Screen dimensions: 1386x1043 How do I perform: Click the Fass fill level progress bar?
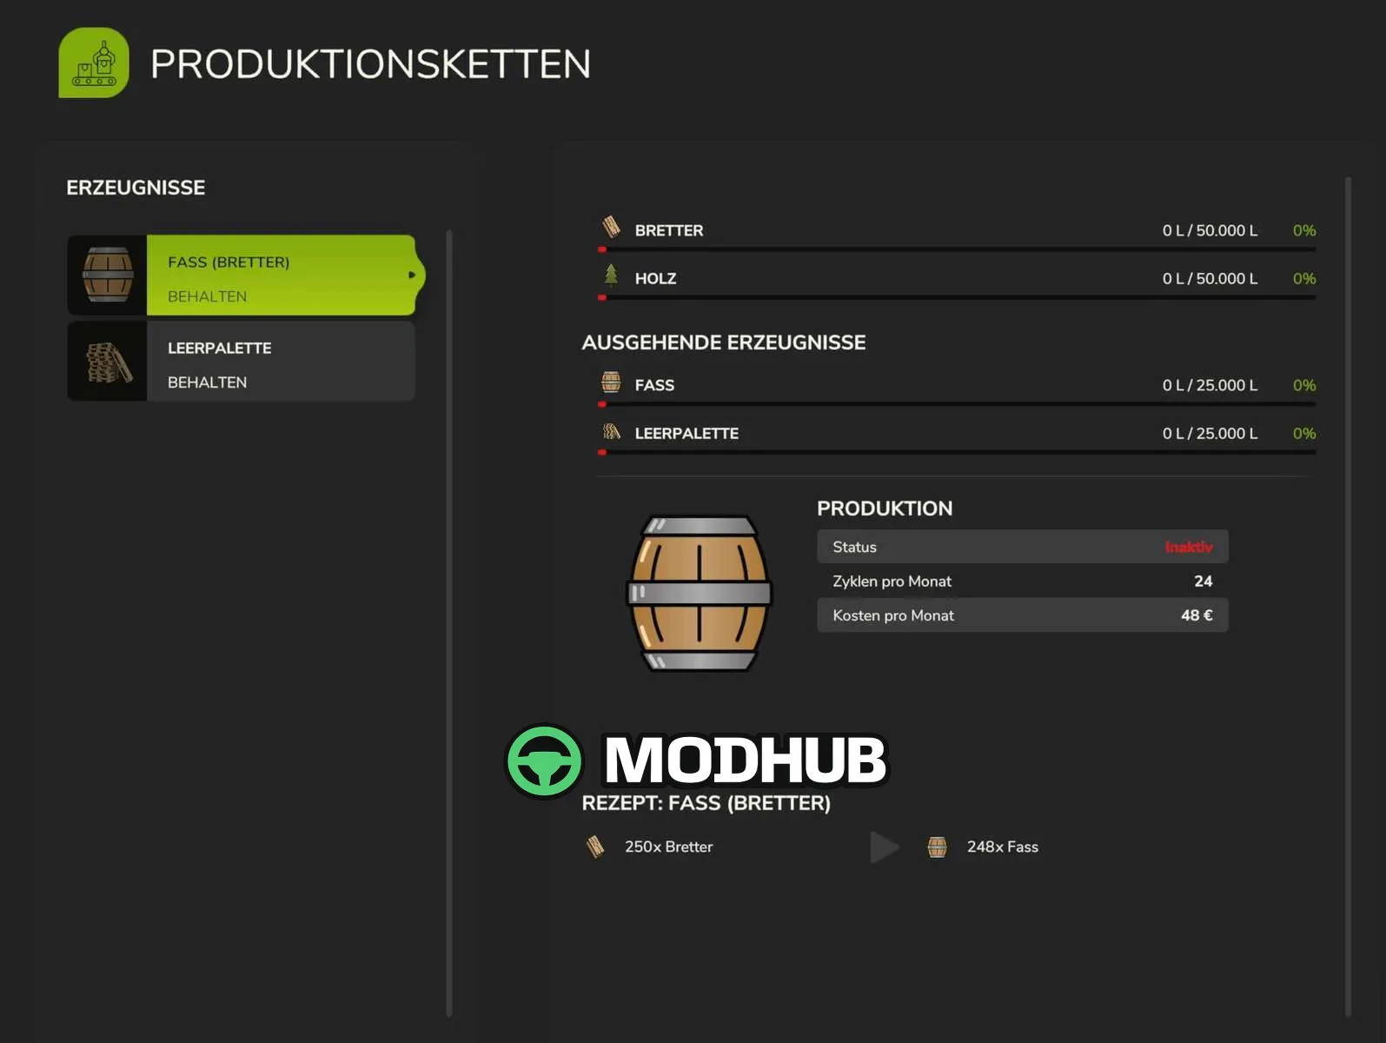(x=956, y=403)
